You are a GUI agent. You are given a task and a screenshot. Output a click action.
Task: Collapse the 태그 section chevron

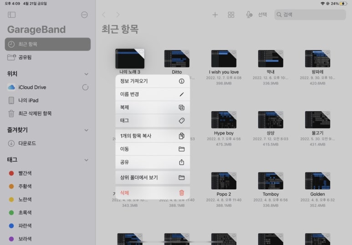(86, 160)
